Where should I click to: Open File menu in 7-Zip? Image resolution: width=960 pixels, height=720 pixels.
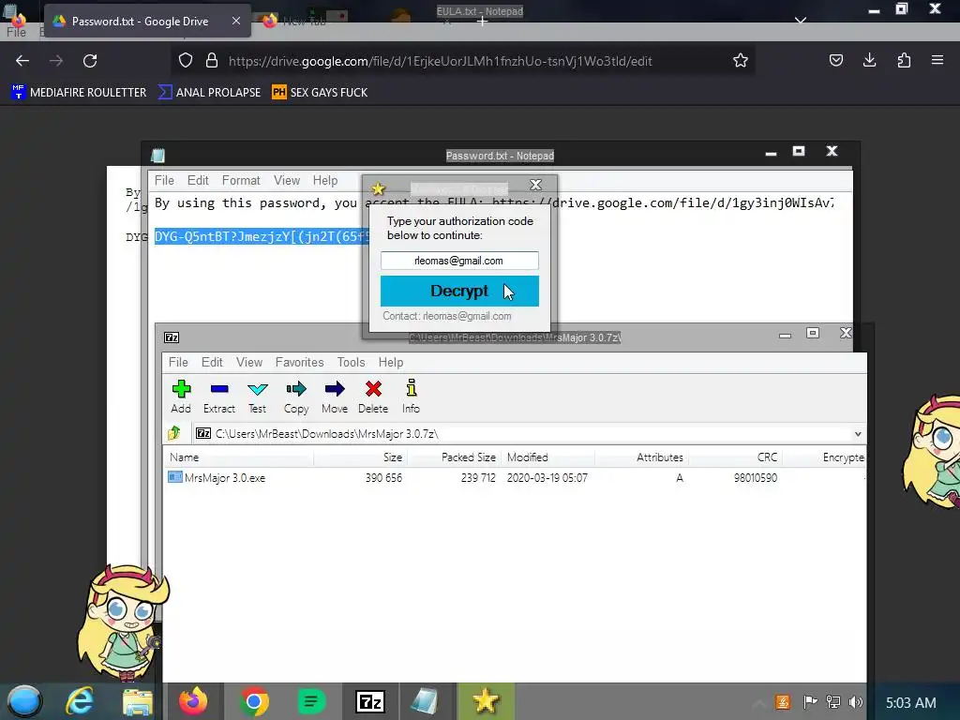pyautogui.click(x=178, y=363)
